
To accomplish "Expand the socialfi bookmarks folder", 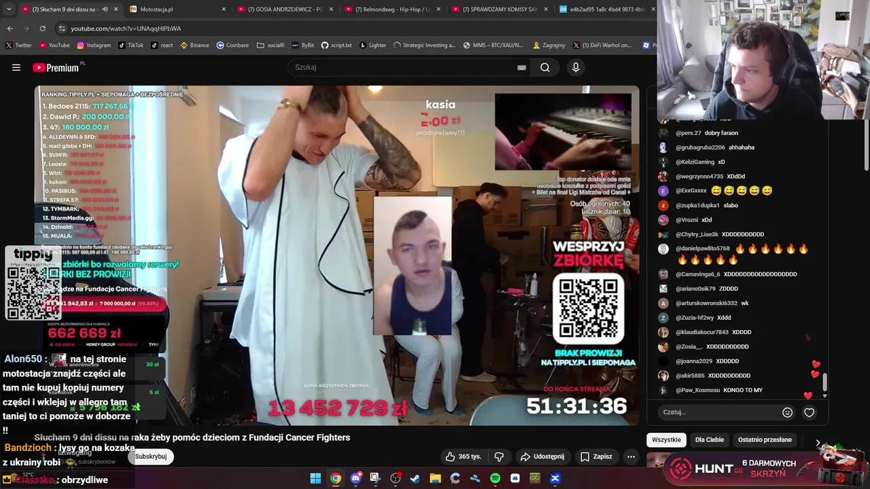I will [x=271, y=46].
